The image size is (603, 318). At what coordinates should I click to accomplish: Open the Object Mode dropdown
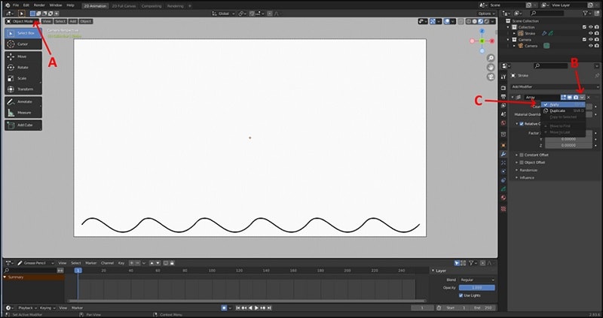click(x=23, y=21)
